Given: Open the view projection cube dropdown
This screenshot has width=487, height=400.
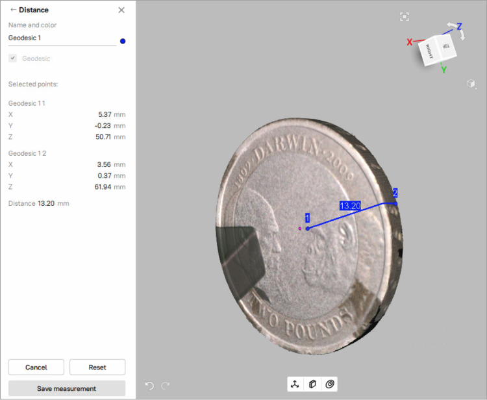Looking at the screenshot, I should (x=472, y=83).
